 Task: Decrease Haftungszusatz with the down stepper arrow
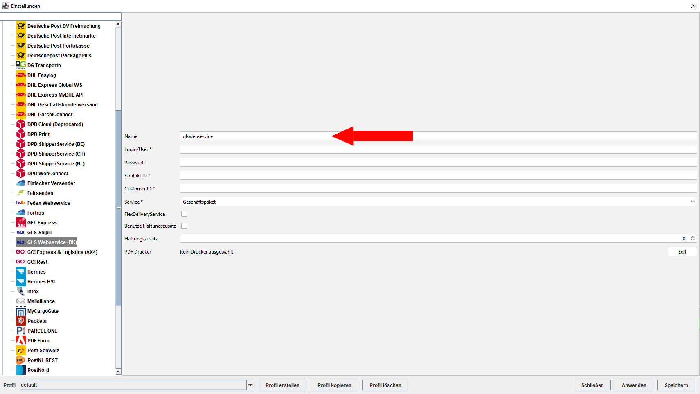693,240
